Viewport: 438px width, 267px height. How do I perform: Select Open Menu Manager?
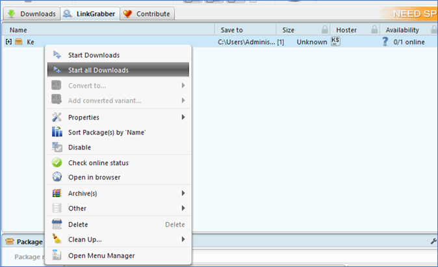point(101,255)
